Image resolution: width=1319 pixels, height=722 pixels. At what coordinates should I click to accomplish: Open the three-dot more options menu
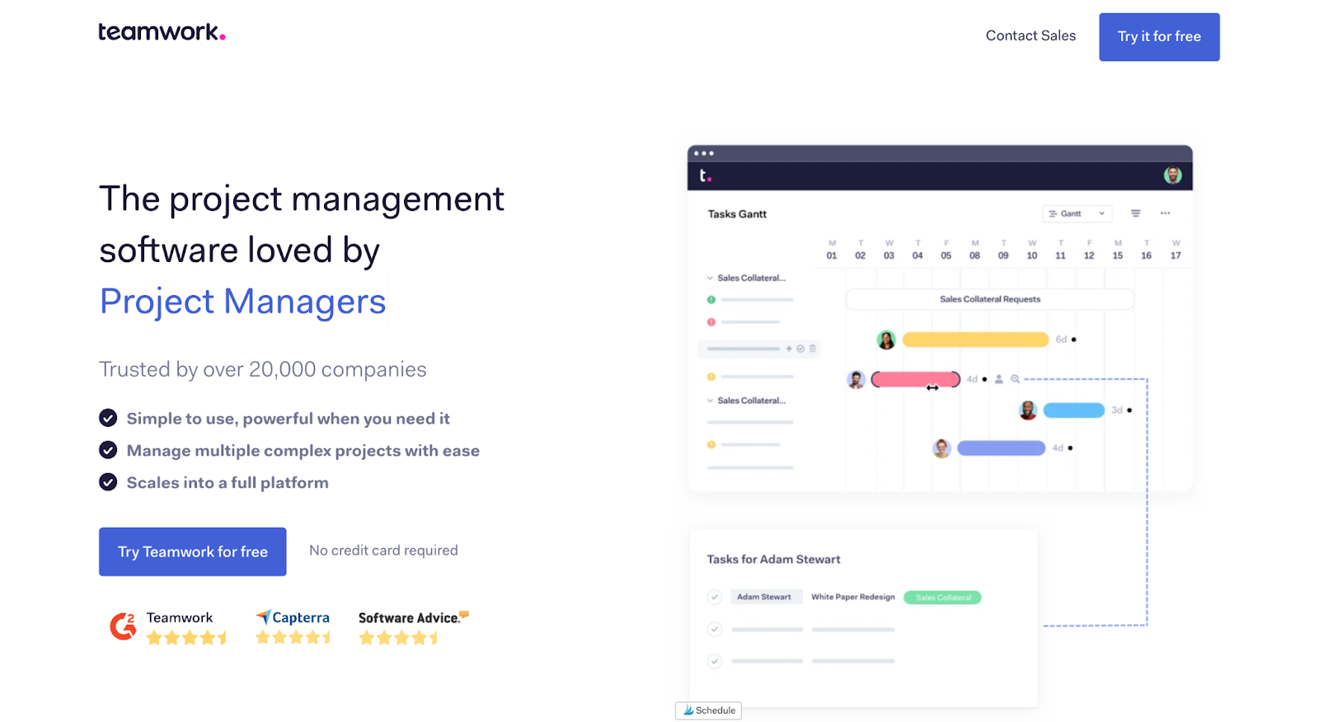1166,213
